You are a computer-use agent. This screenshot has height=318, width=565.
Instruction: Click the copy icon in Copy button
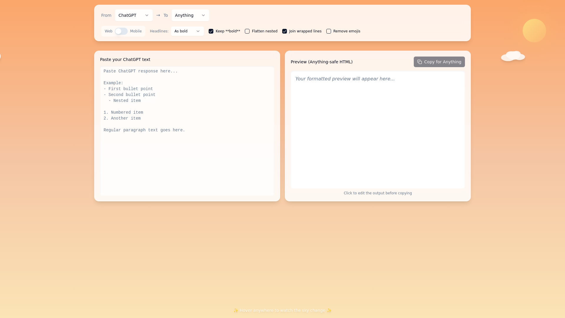point(420,62)
